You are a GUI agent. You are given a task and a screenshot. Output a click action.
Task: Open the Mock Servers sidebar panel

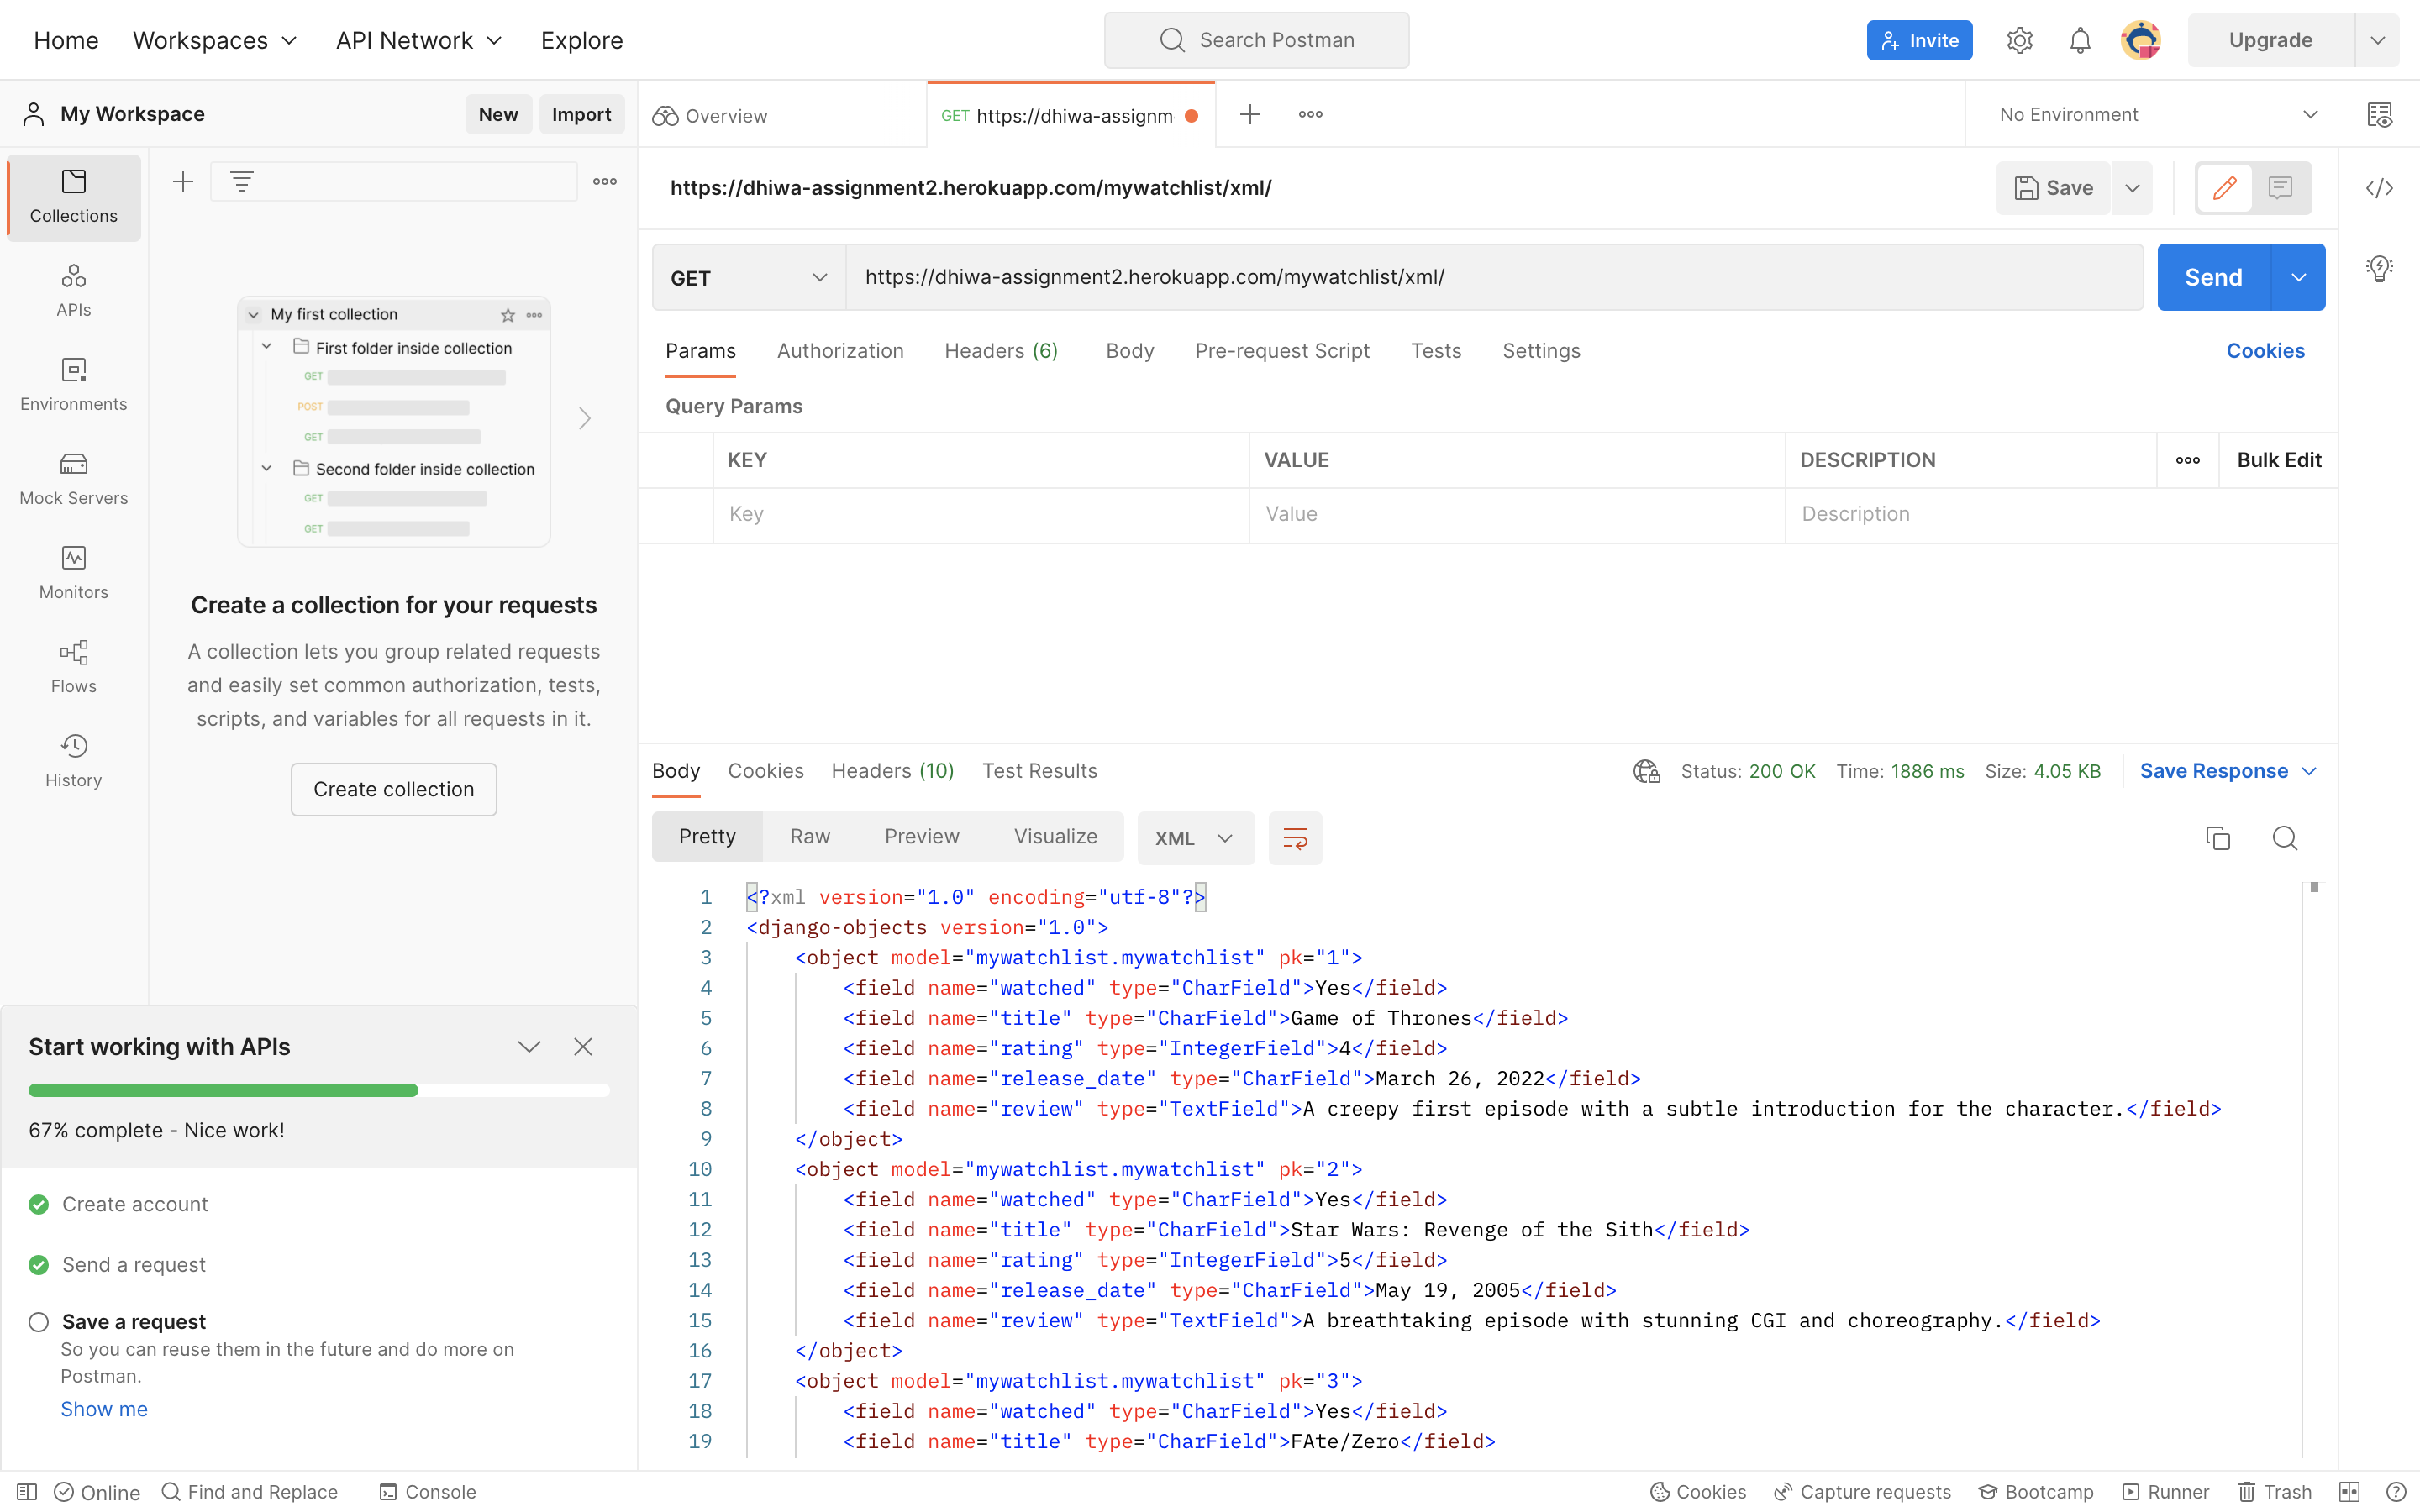point(73,478)
